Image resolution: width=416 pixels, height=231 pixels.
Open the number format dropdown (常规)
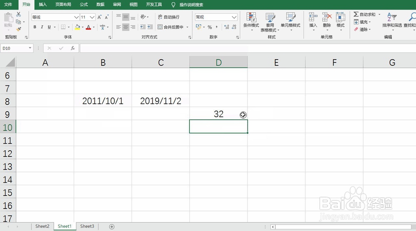234,17
